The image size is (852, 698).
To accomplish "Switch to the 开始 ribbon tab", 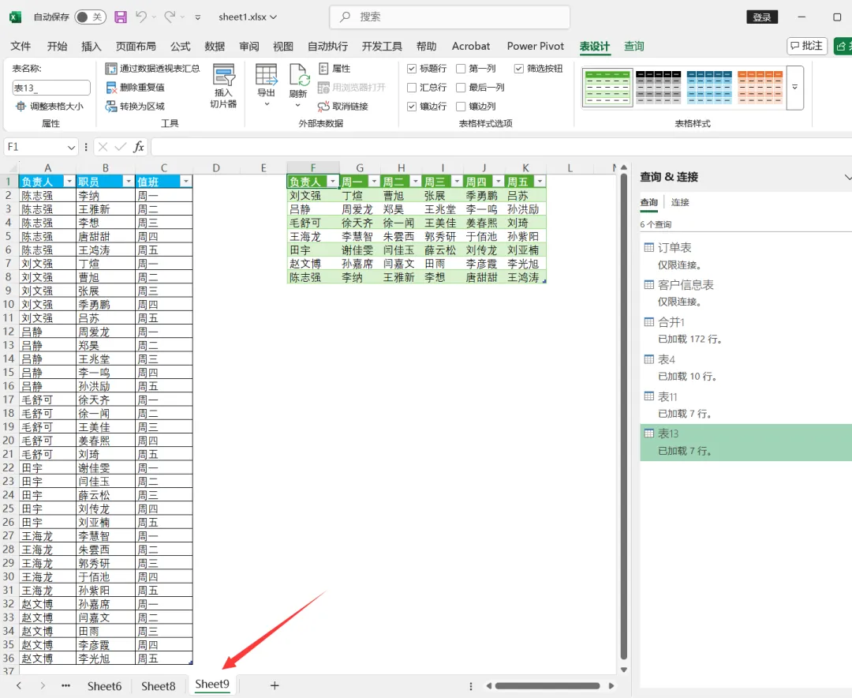I will click(x=57, y=47).
